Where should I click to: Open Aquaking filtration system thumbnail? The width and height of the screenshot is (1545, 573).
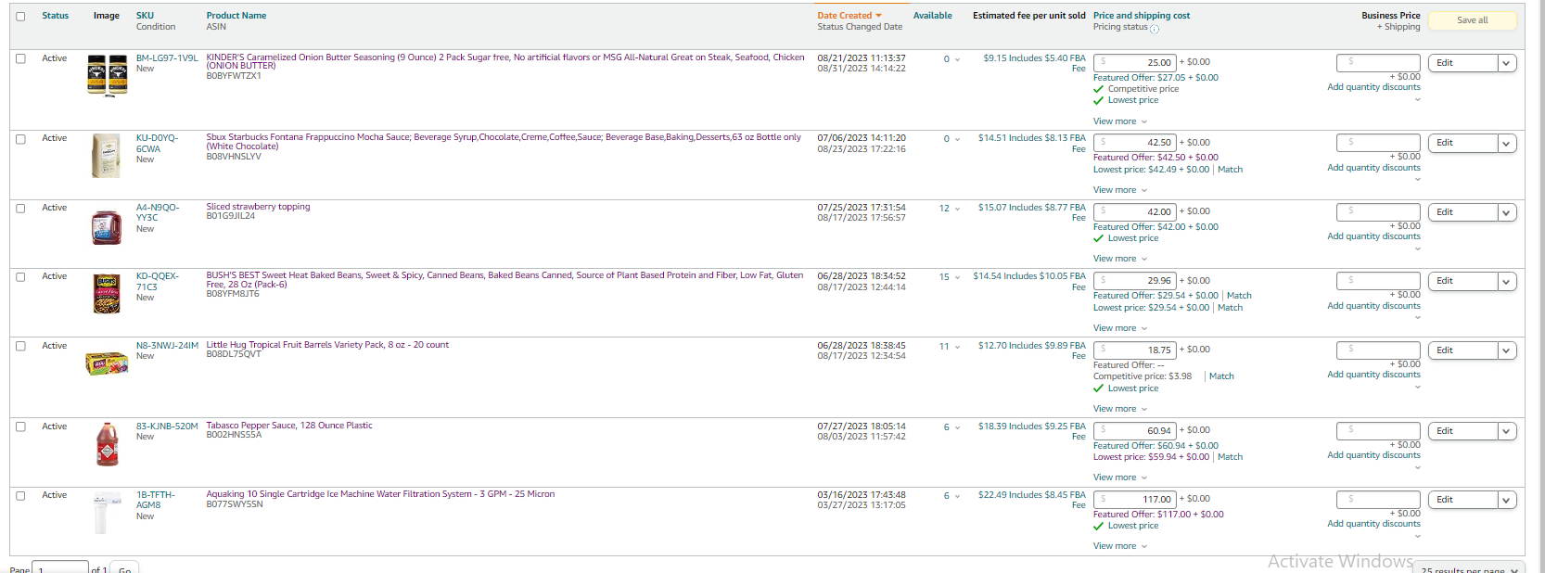click(107, 514)
